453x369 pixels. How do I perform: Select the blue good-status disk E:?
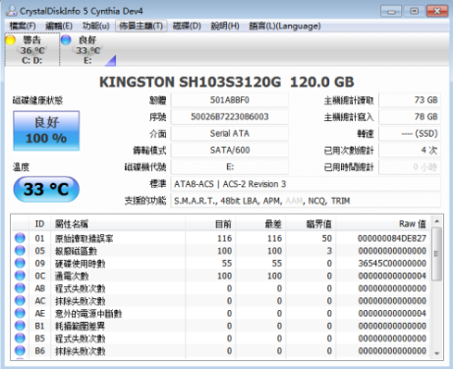coord(87,49)
